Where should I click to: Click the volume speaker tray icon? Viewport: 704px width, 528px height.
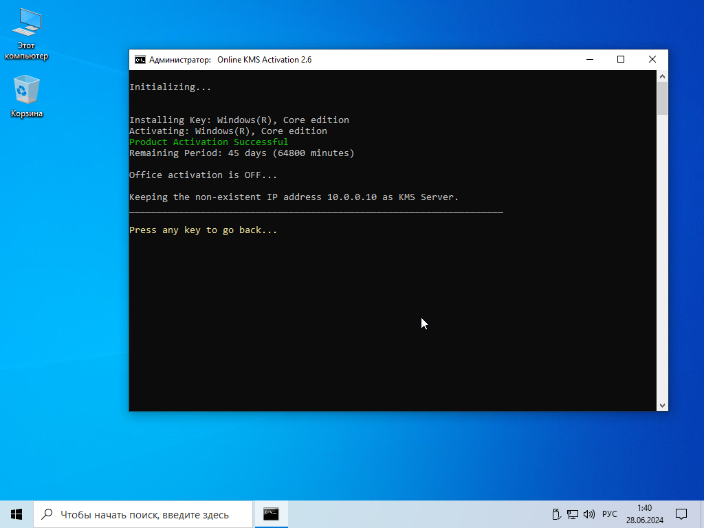pos(589,514)
